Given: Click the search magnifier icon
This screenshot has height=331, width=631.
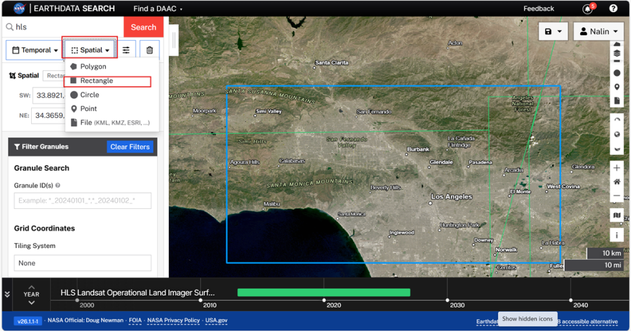Looking at the screenshot, I should pyautogui.click(x=9, y=27).
